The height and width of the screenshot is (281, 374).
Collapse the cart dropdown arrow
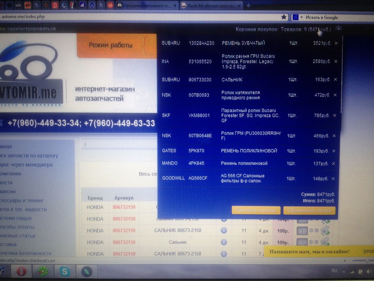[339, 29]
